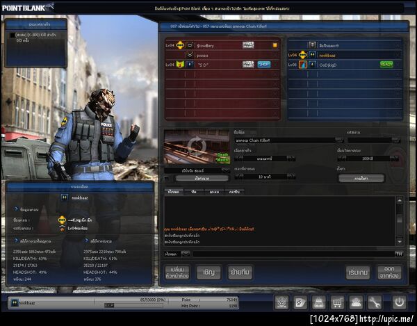Click the PC cafe badge on "S D" row
The height and width of the screenshot is (326, 417).
pos(248,65)
